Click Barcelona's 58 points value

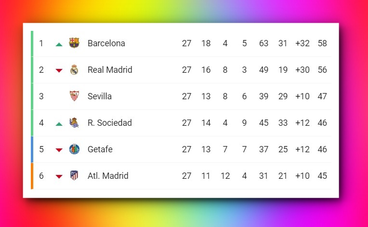(x=322, y=43)
